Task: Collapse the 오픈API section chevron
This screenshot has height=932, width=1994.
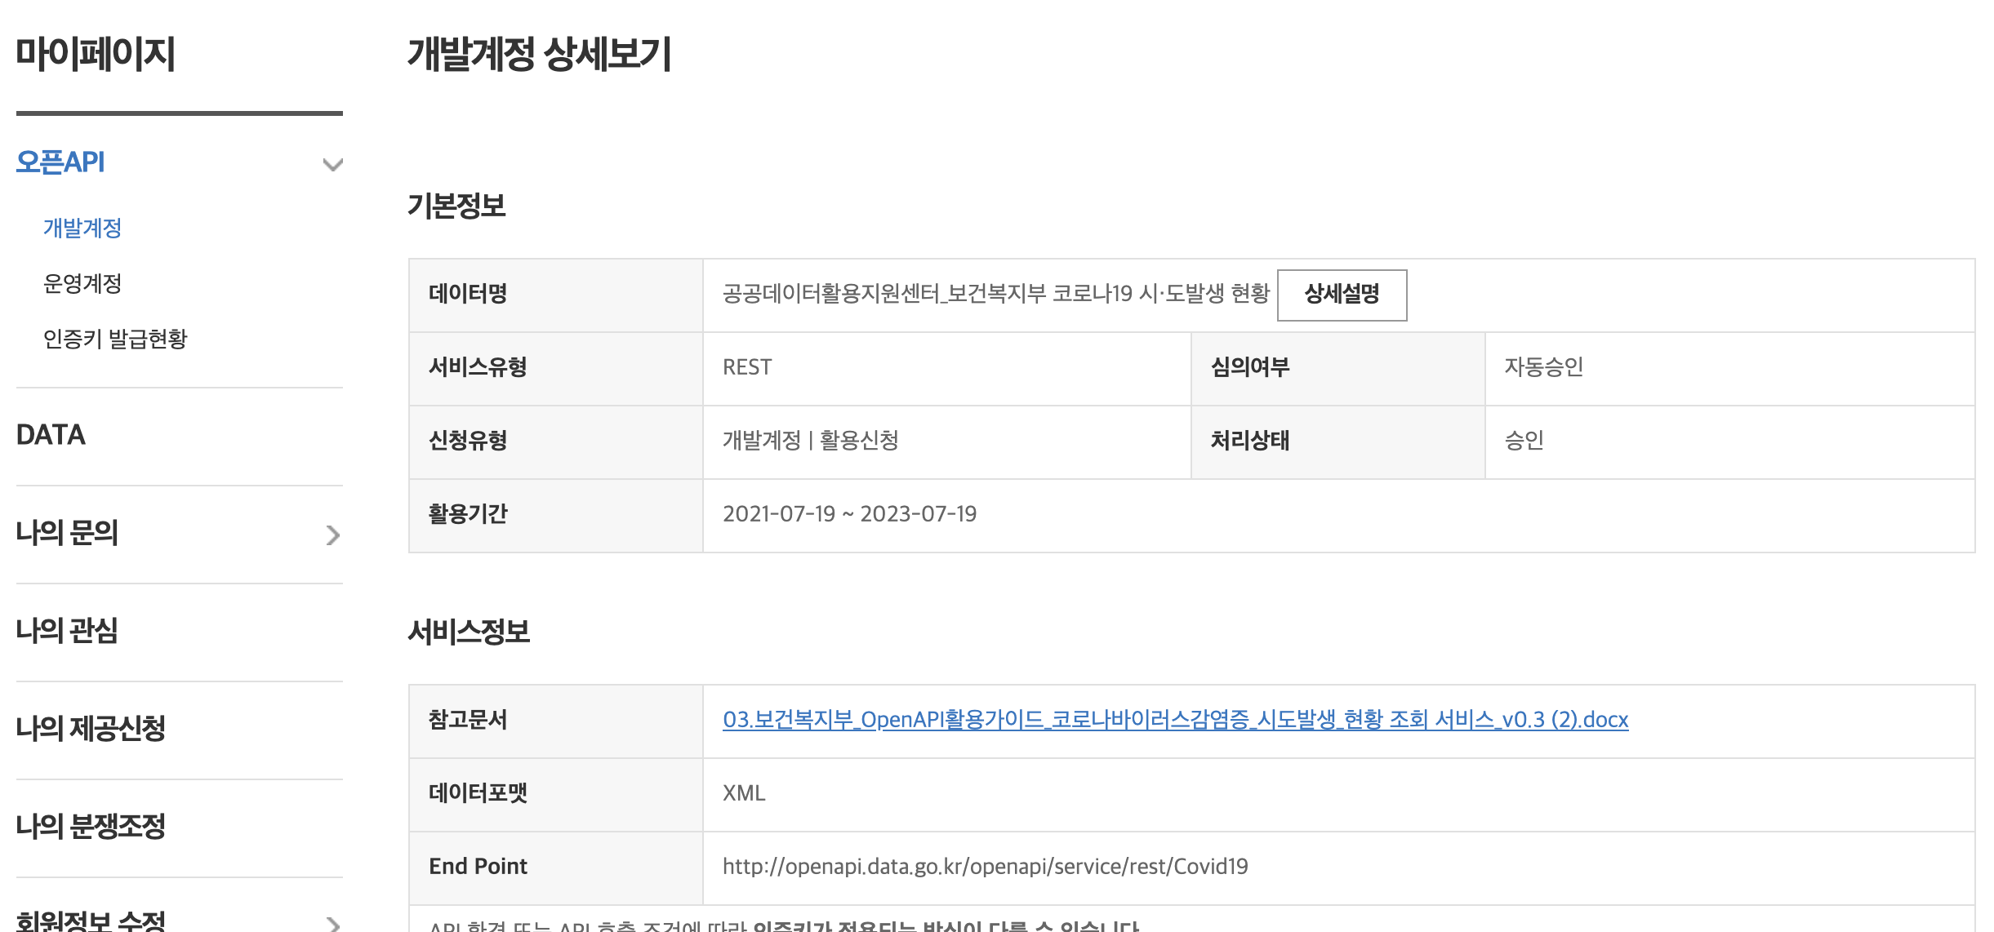Action: [x=332, y=164]
